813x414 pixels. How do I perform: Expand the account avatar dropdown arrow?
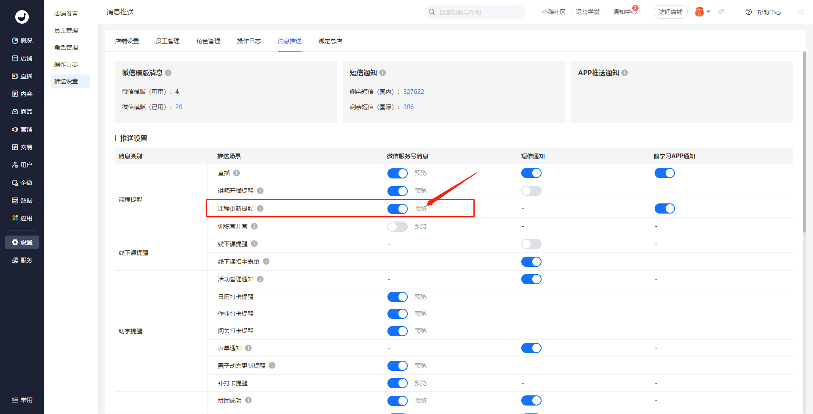point(708,12)
